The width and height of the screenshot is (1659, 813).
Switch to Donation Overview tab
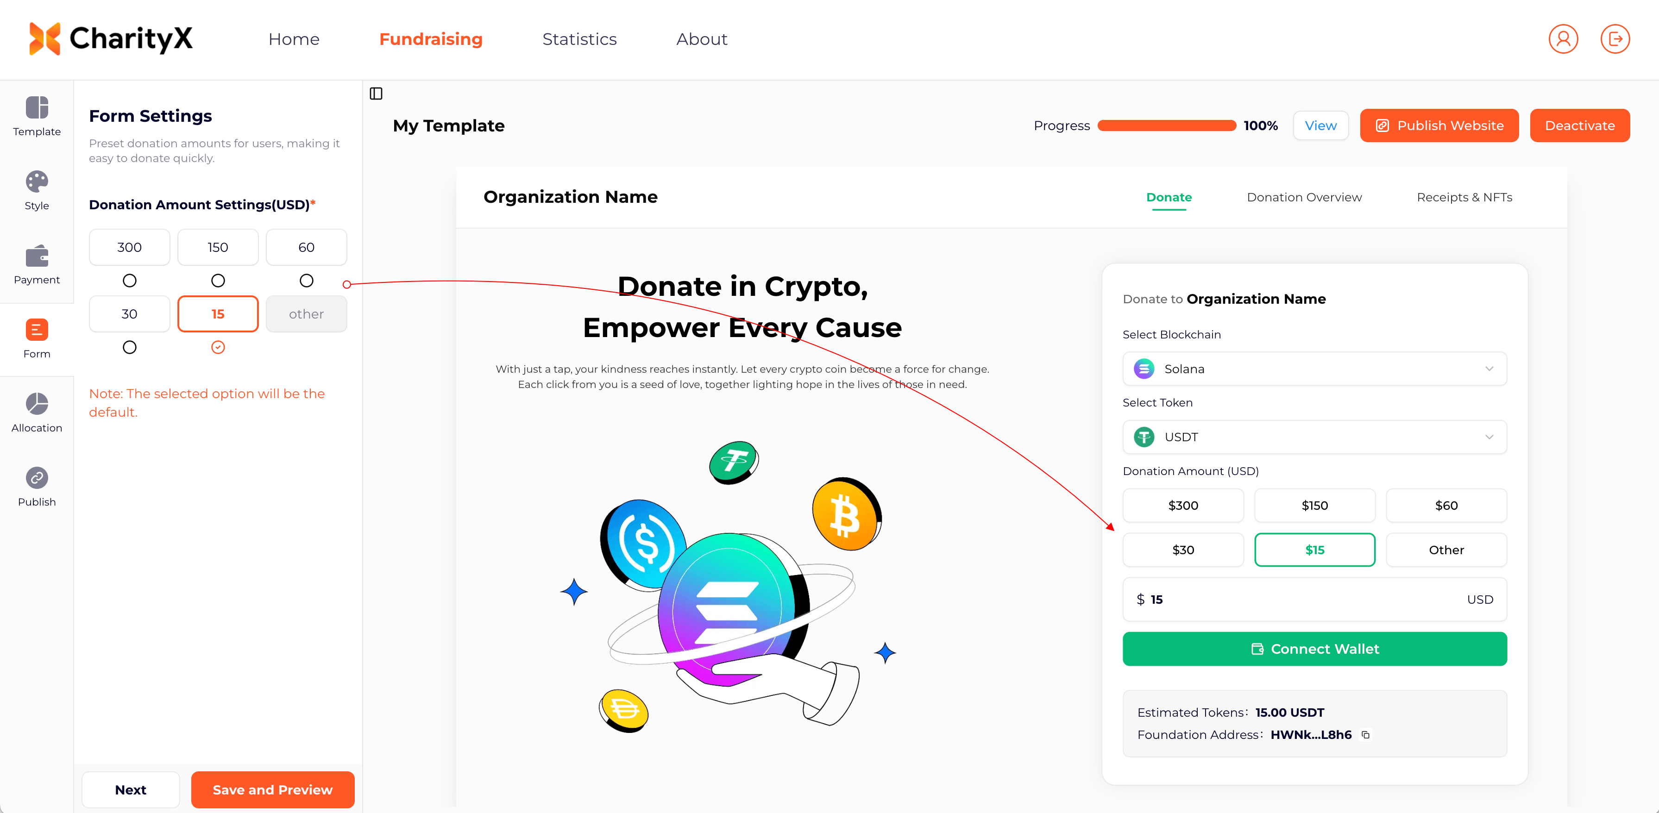tap(1304, 198)
